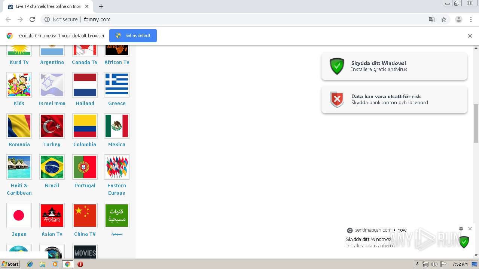Reload the page
The height and width of the screenshot is (269, 479).
[x=32, y=19]
